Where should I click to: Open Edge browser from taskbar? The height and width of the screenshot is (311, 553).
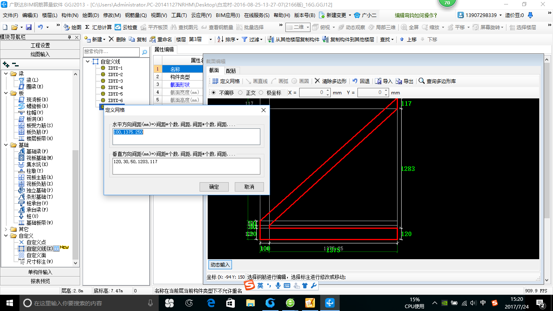211,302
